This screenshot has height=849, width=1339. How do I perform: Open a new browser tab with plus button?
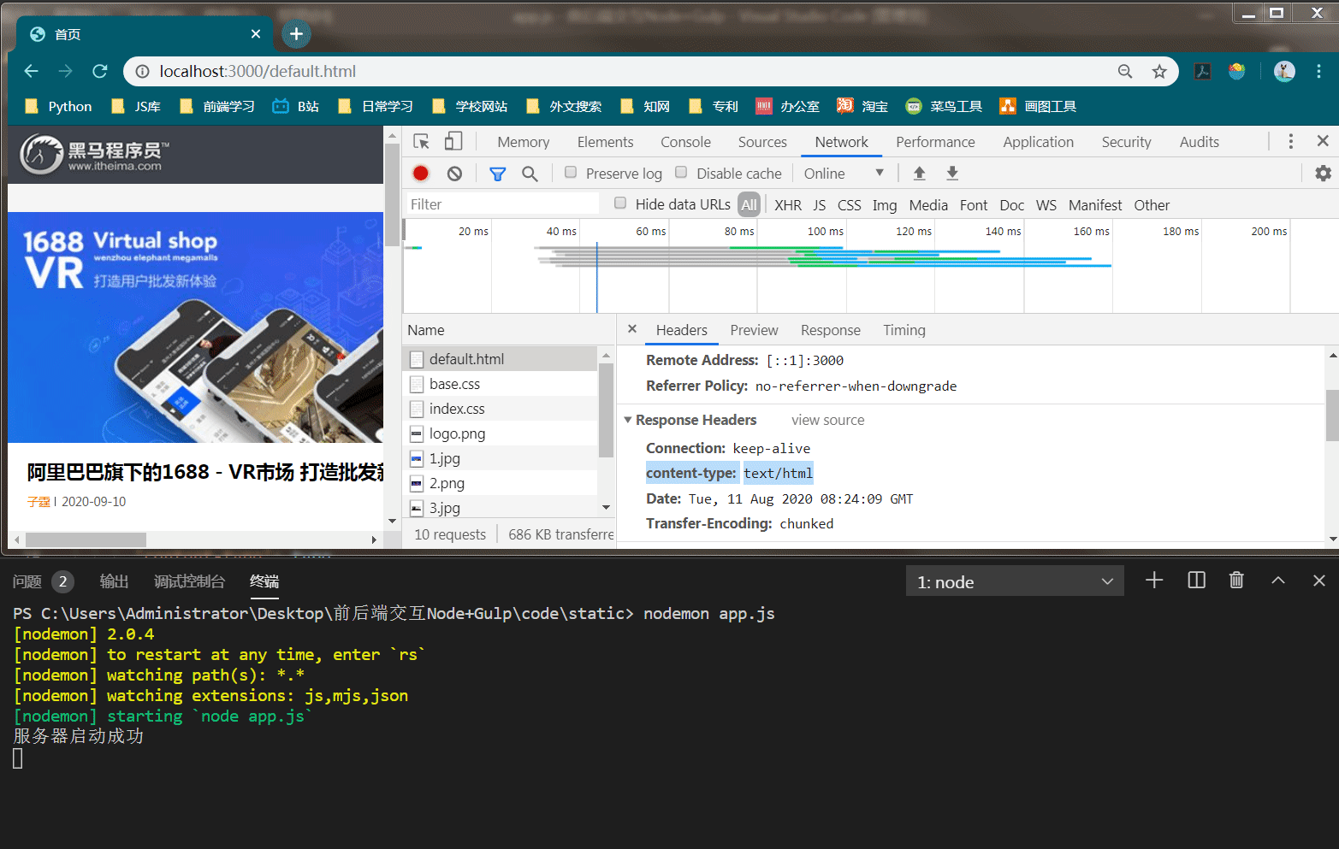pos(296,33)
